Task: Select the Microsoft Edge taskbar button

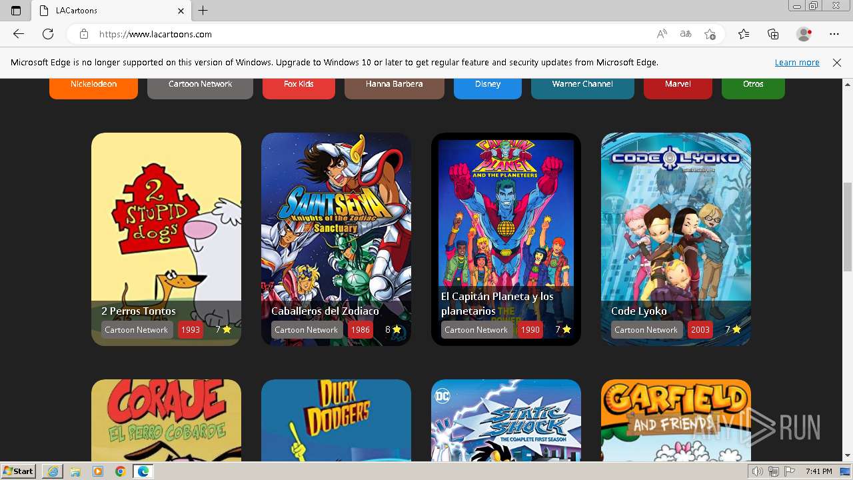Action: [143, 471]
